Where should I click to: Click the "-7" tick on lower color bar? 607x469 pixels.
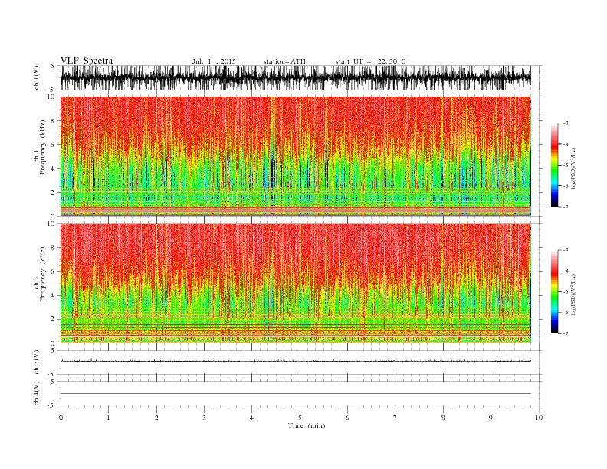click(x=565, y=333)
